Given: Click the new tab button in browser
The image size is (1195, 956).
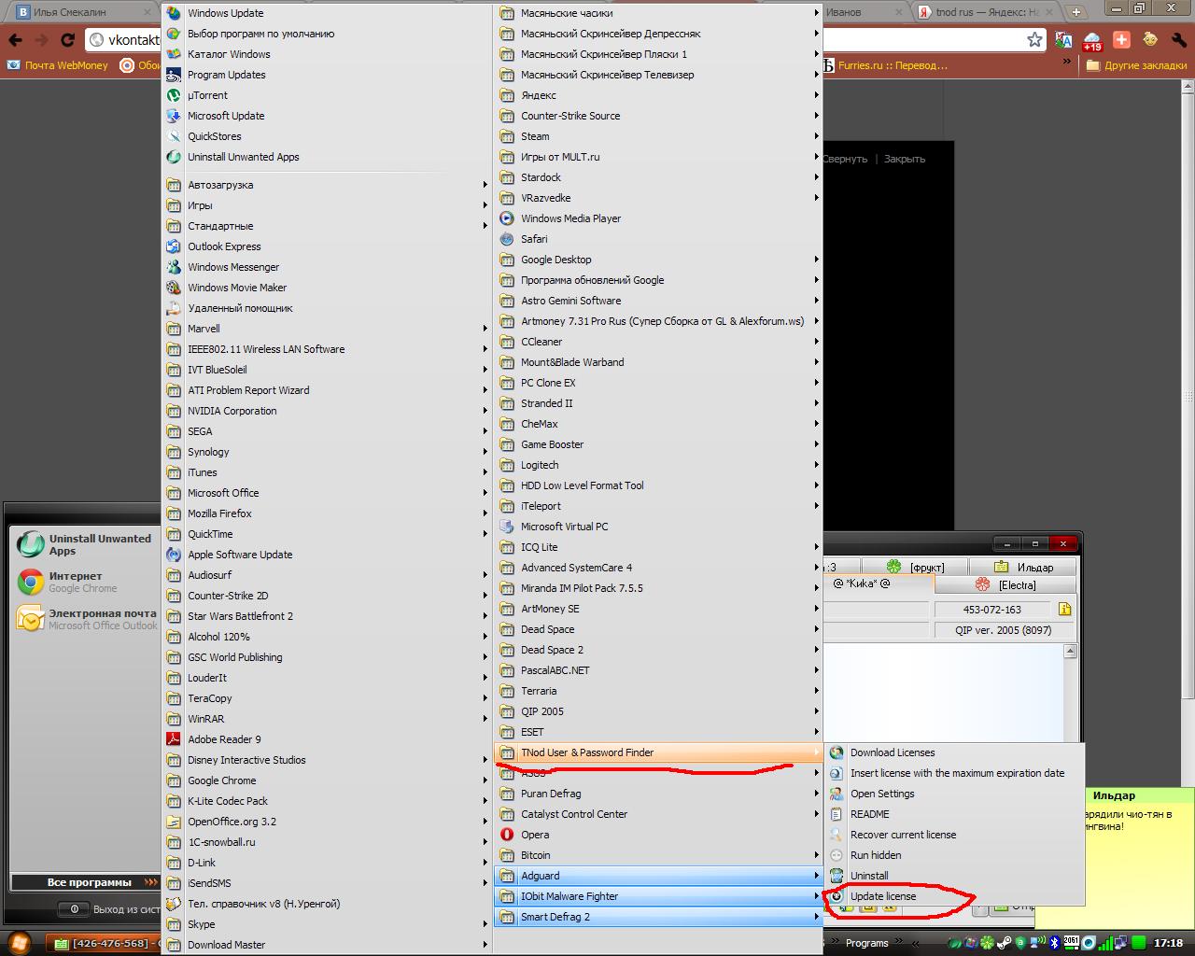Looking at the screenshot, I should (1076, 12).
